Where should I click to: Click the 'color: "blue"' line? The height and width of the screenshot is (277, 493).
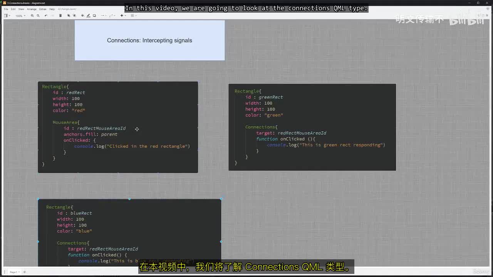[74, 231]
